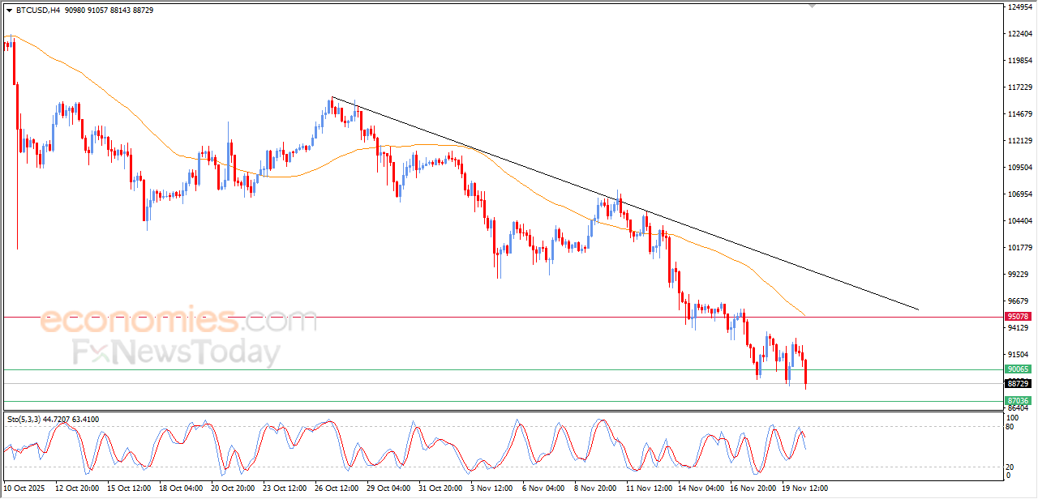Click the green 90065 level price label

point(1018,369)
